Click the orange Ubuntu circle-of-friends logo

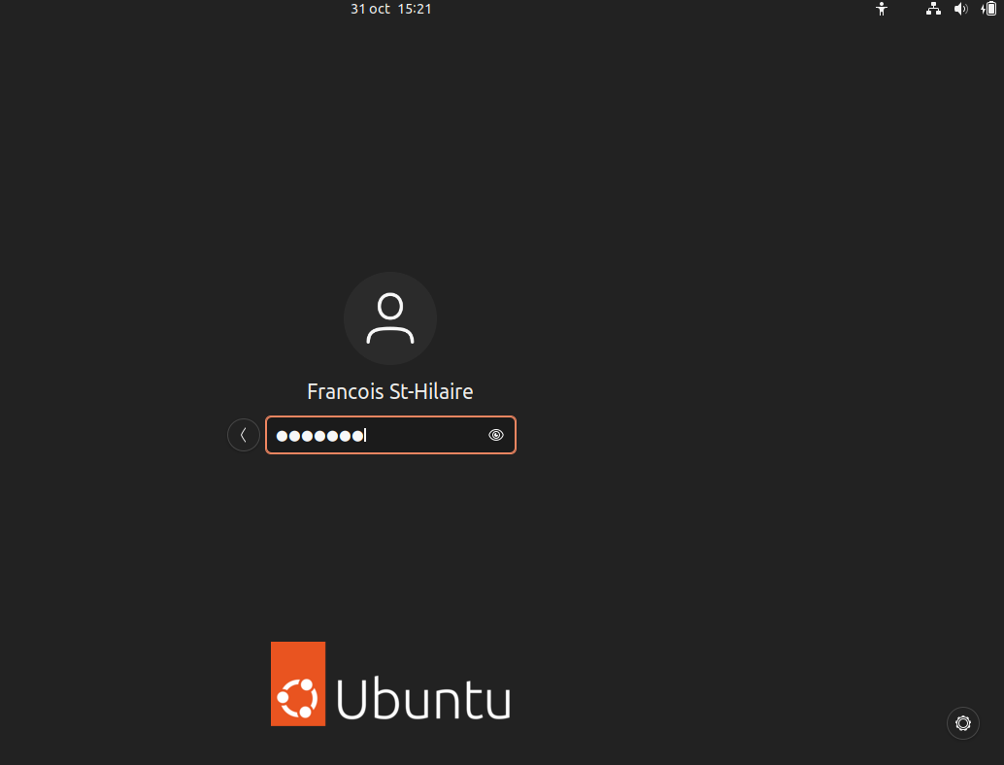[x=298, y=683]
